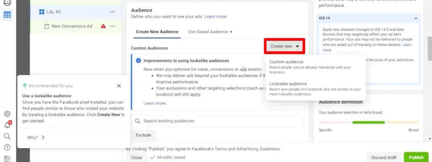Click the page vertical scrollbar thumb
This screenshot has width=432, height=162.
click(429, 49)
